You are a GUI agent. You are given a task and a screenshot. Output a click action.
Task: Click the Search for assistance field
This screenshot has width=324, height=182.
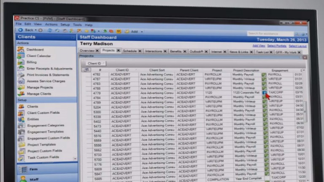[270, 33]
